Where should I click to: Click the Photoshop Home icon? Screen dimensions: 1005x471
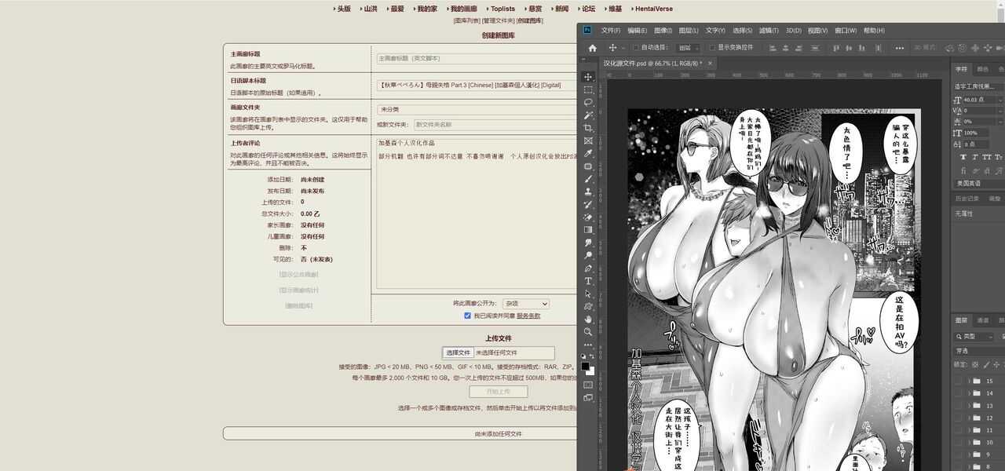coord(593,48)
